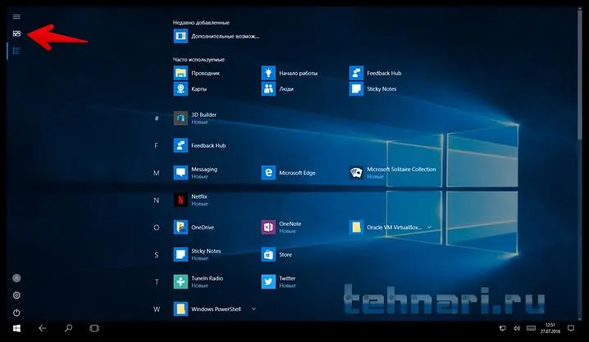Open the Store app

(276, 254)
